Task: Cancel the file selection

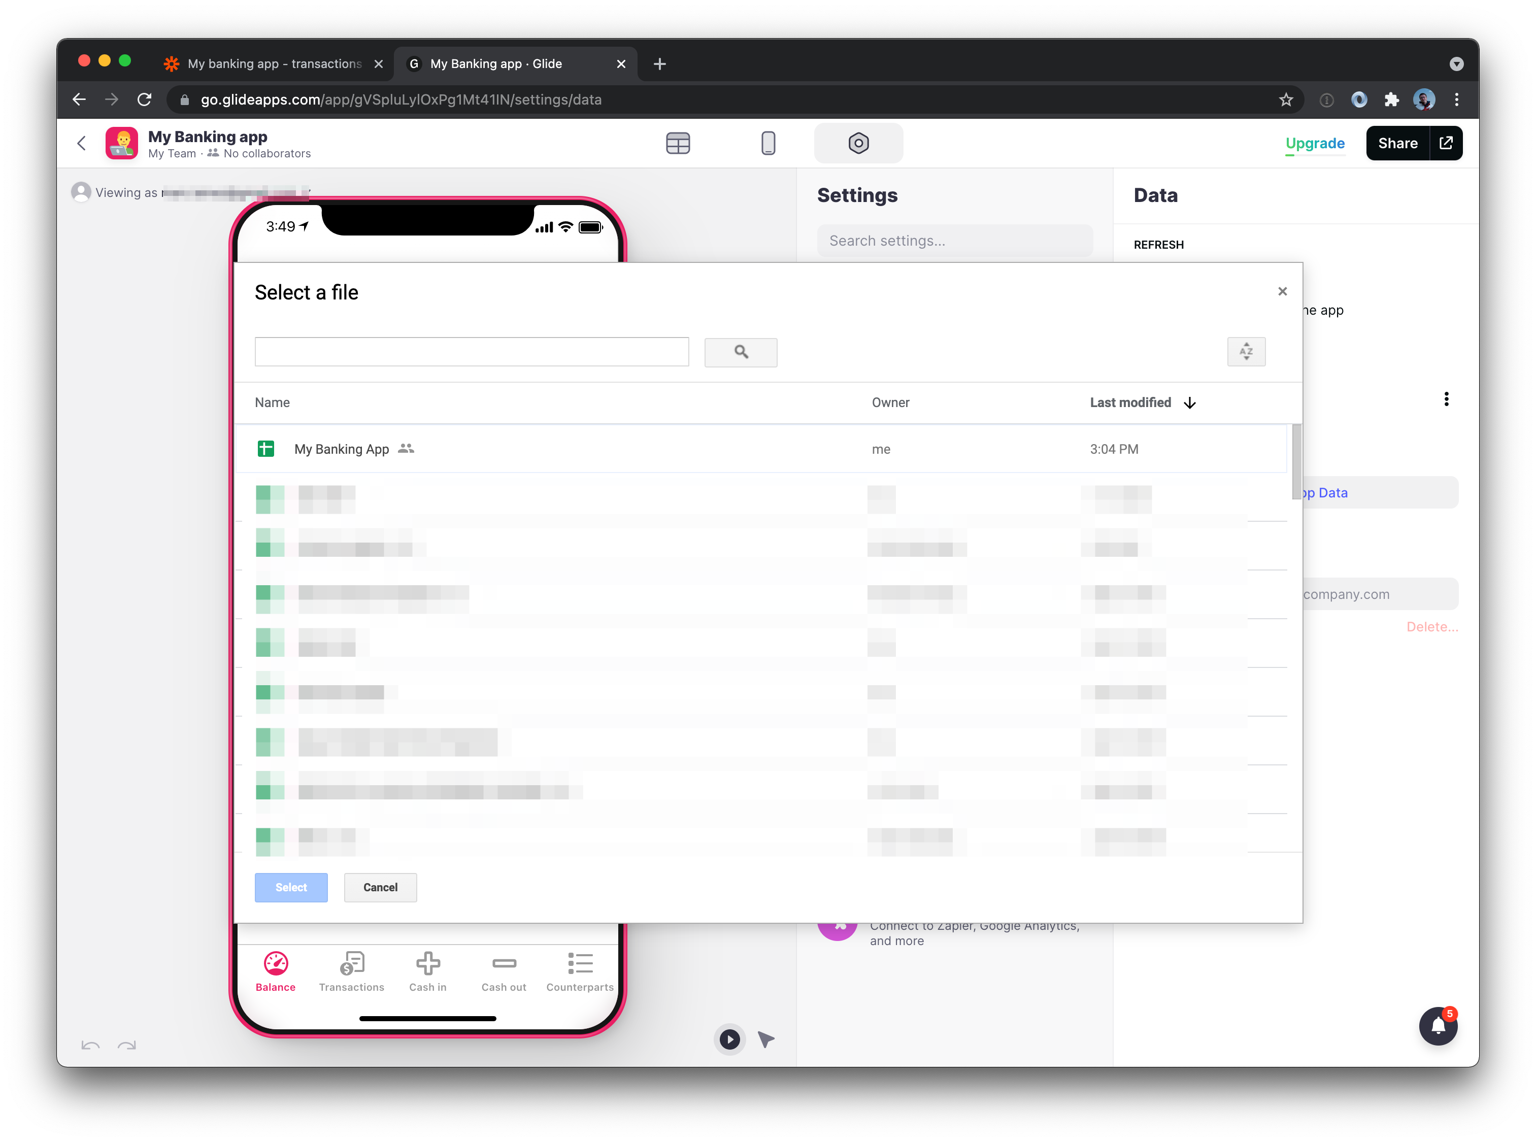Action: click(380, 887)
